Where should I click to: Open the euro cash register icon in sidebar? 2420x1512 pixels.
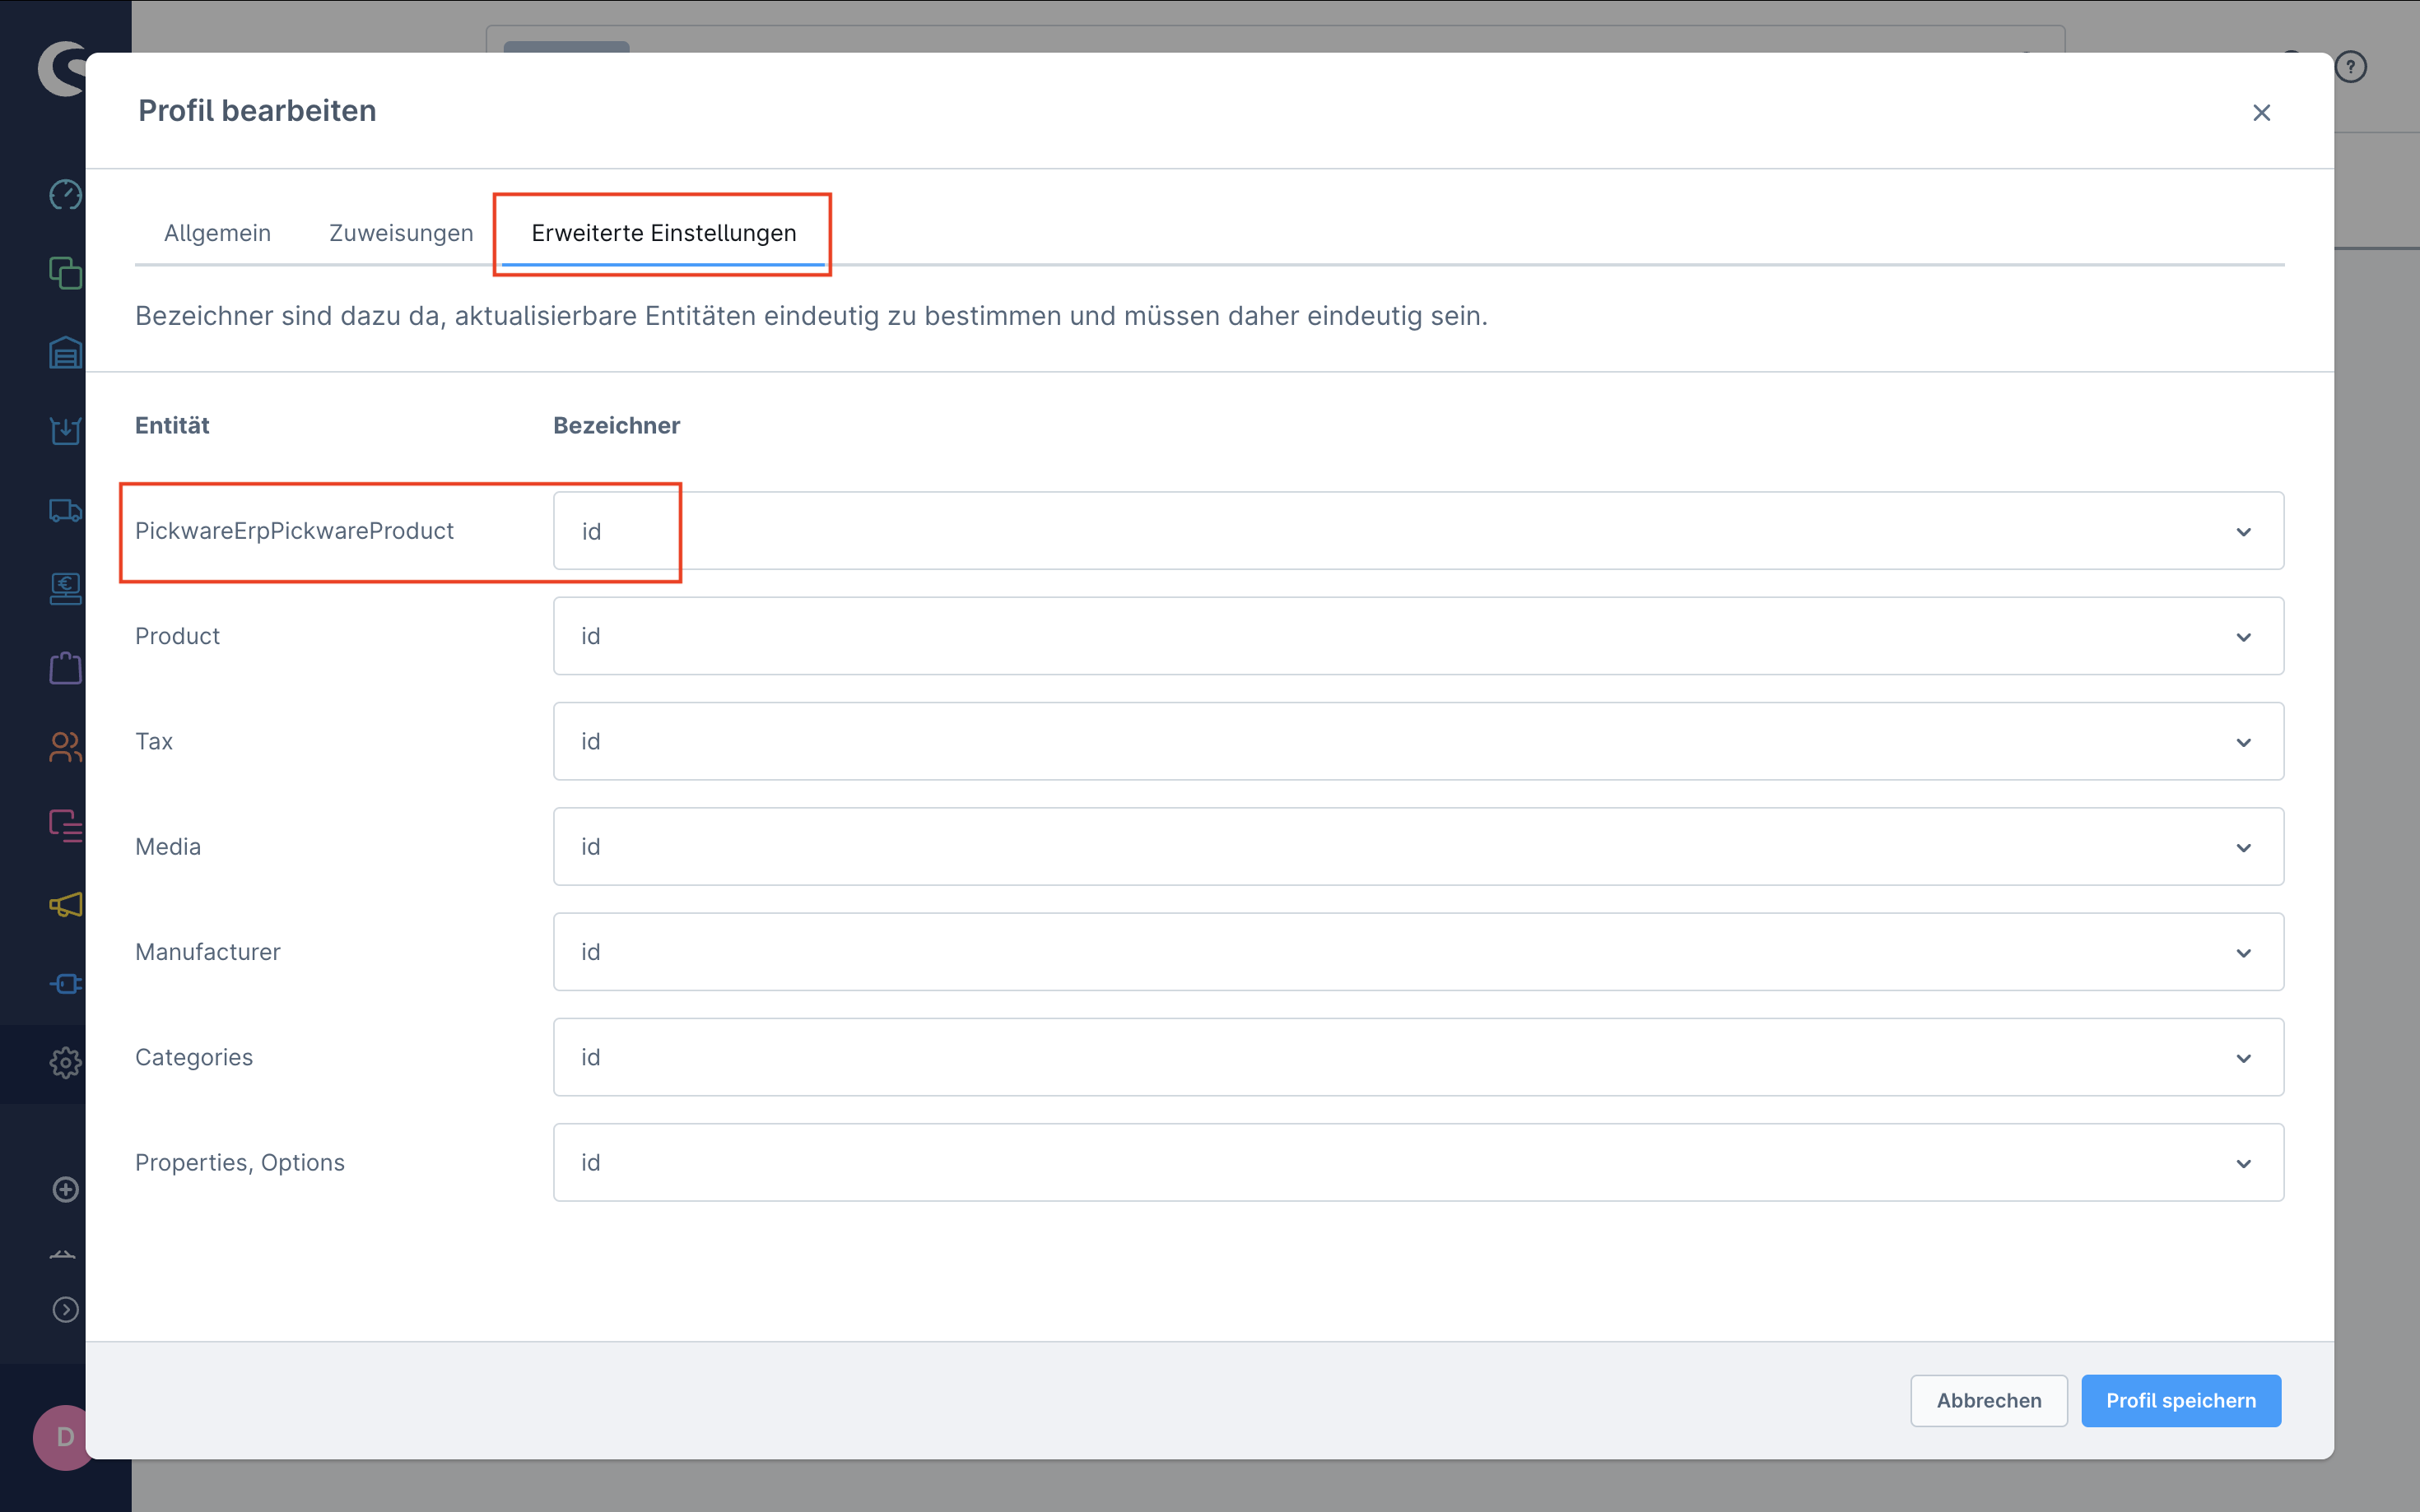tap(65, 589)
